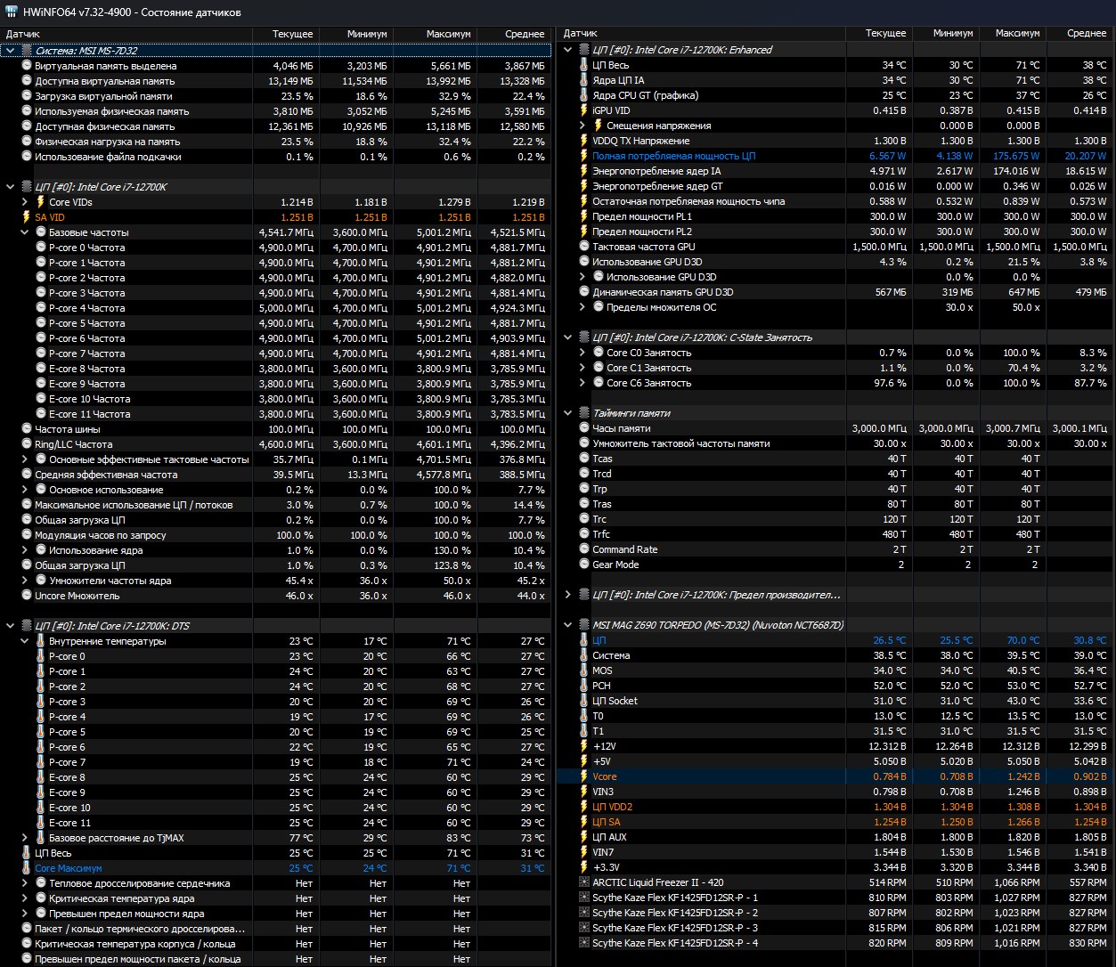This screenshot has width=1116, height=967.
Task: Collapse the Базовые частоты tree node
Action: tap(25, 232)
